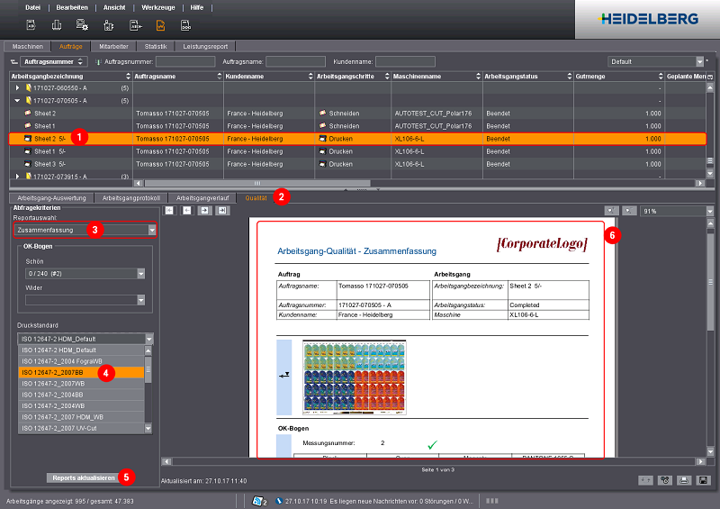The height and width of the screenshot is (509, 720).
Task: Click the first toolbar icon under Datei
Action: 31,25
